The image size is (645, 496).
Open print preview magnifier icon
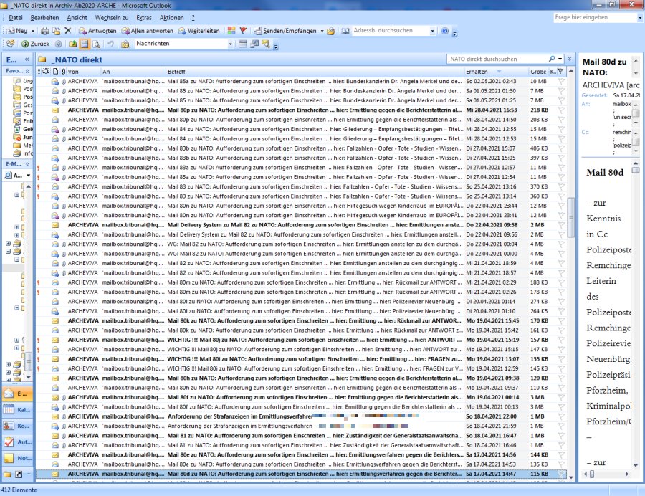click(x=96, y=44)
